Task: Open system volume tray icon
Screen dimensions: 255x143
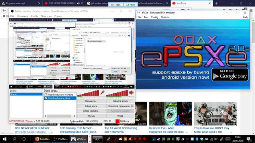Action: tap(216, 139)
